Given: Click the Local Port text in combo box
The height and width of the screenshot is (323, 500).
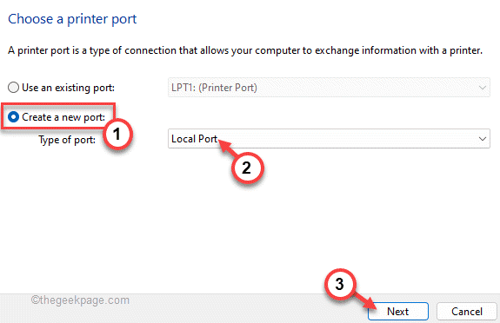Looking at the screenshot, I should pos(194,139).
